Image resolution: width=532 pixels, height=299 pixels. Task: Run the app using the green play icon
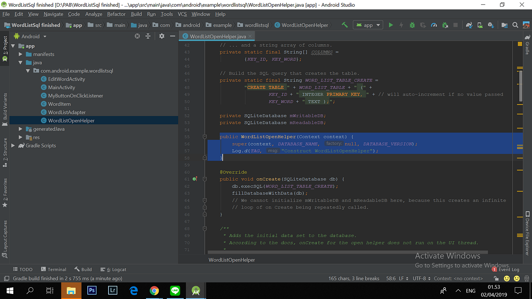391,25
